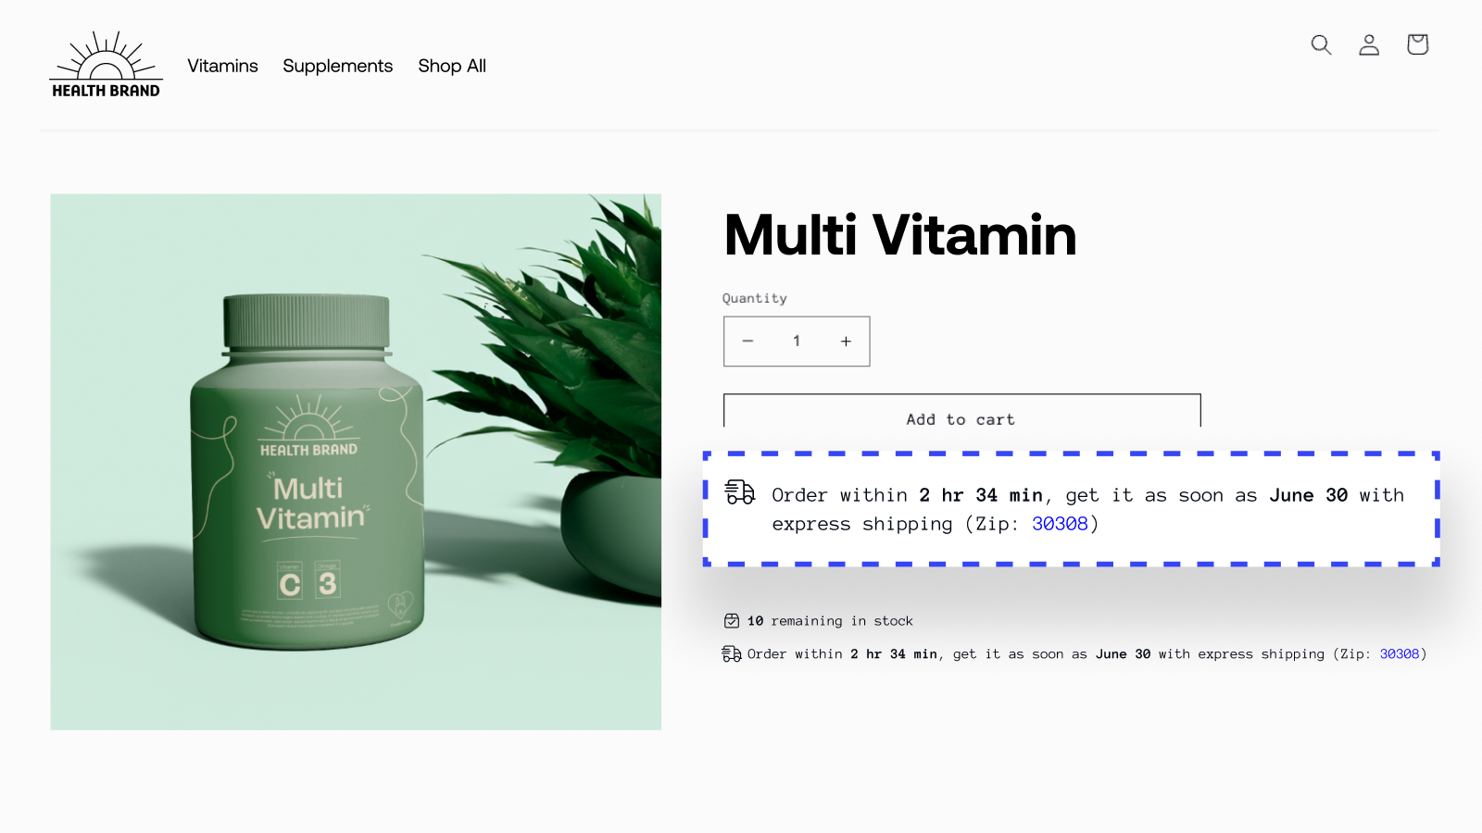Image resolution: width=1482 pixels, height=833 pixels.
Task: Click the stock box icon beside '10 remaining'
Action: (x=732, y=621)
